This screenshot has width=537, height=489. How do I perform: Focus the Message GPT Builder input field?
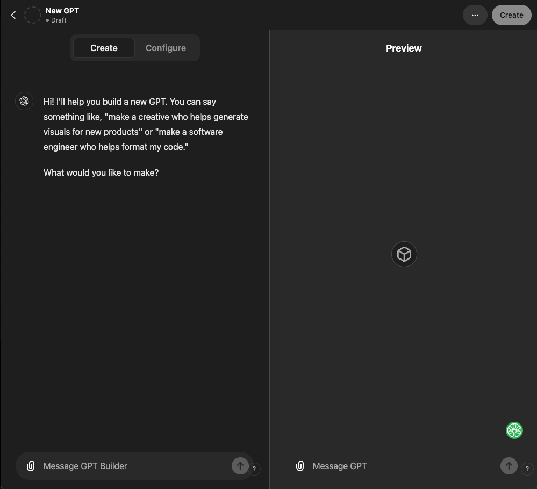click(x=135, y=466)
